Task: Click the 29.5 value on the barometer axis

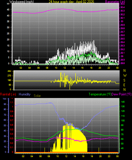Action: click(122, 39)
